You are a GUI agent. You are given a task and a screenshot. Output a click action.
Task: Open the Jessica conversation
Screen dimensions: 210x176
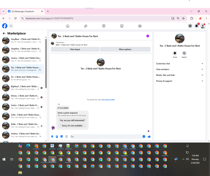pos(22,59)
